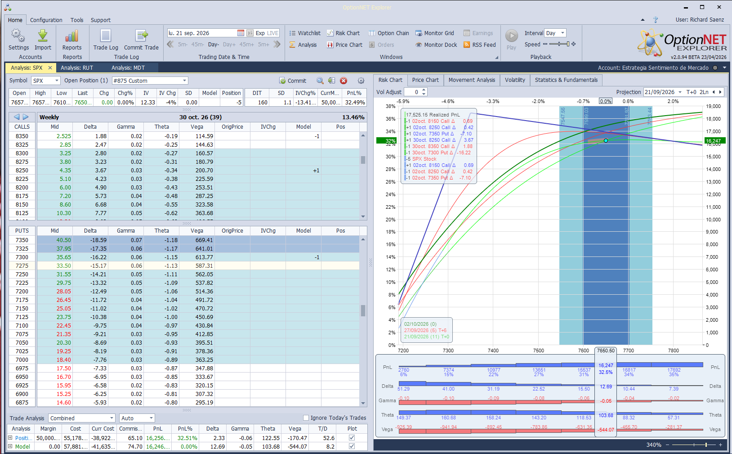732x454 pixels.
Task: Toggle the bar interval button beside the calendar
Action: [250, 33]
